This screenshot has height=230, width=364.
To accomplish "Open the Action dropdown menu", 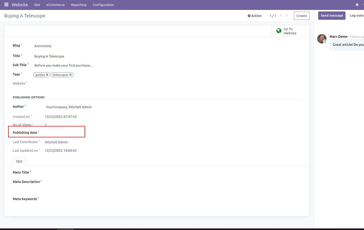I will [x=256, y=16].
